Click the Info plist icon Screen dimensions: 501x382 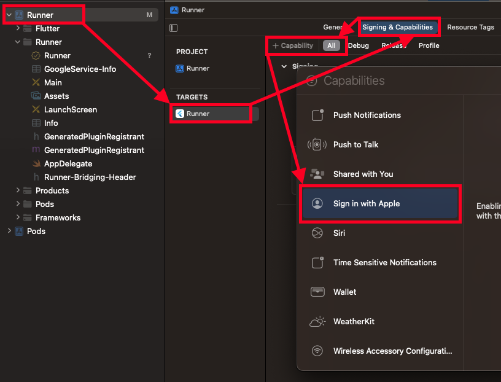point(36,123)
